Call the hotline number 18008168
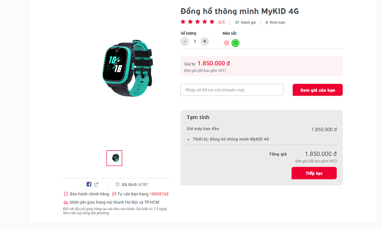The width and height of the screenshot is (382, 230). coord(159,194)
